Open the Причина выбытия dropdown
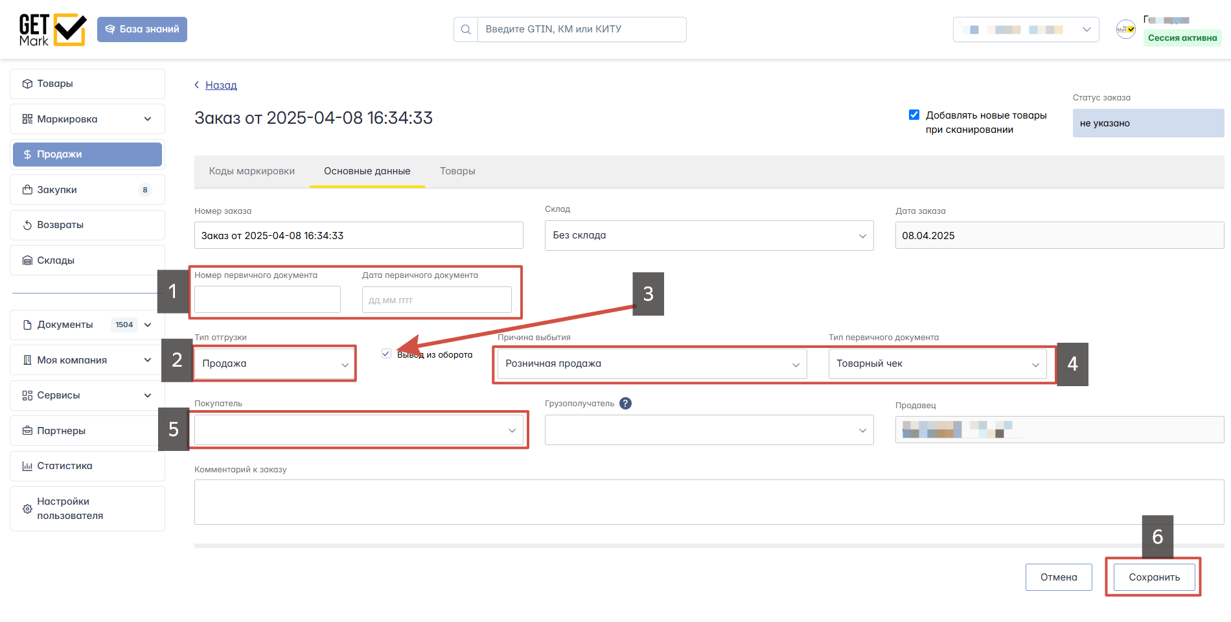This screenshot has height=622, width=1231. 652,363
